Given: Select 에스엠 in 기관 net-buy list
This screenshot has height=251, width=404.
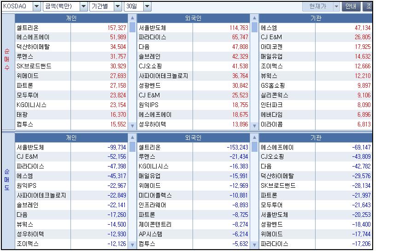Looking at the screenshot, I should (x=269, y=28).
